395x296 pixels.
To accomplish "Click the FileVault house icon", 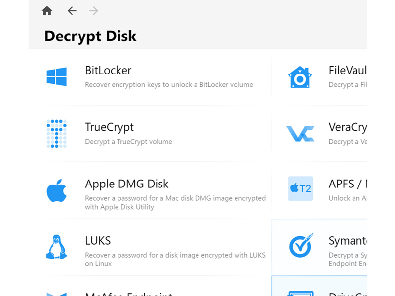I will point(300,77).
